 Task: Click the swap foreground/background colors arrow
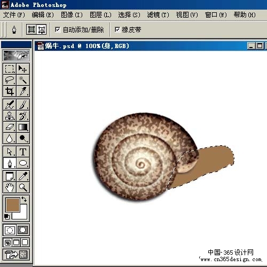pos(24,199)
